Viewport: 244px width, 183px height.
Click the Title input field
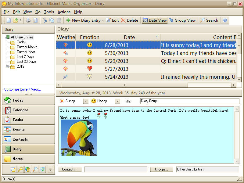190,101
